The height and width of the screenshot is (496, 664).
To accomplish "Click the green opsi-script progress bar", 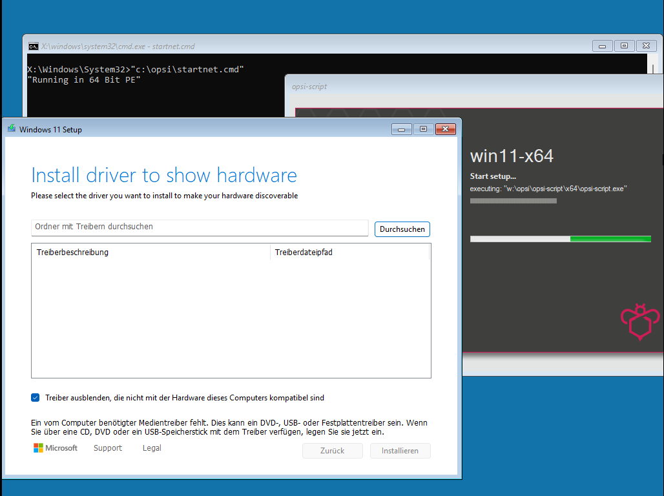I will pos(560,240).
